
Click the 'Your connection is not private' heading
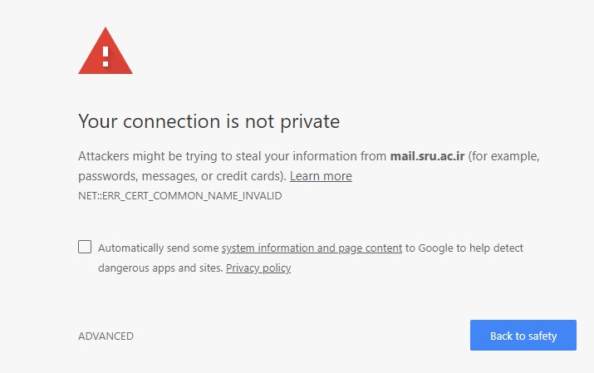click(x=209, y=121)
